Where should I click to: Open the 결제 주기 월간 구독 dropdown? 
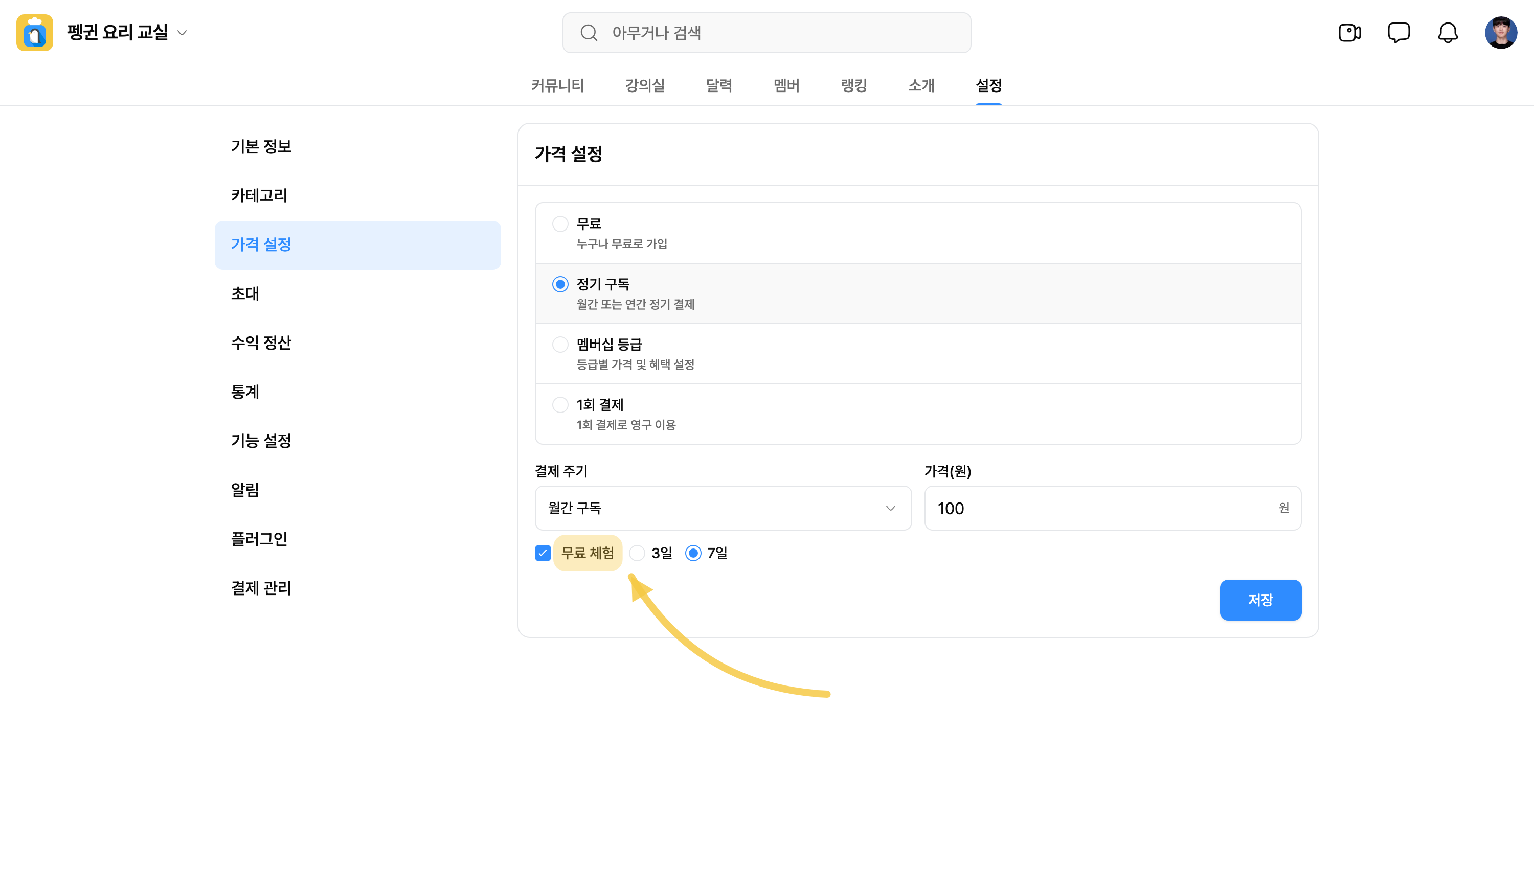click(x=723, y=508)
